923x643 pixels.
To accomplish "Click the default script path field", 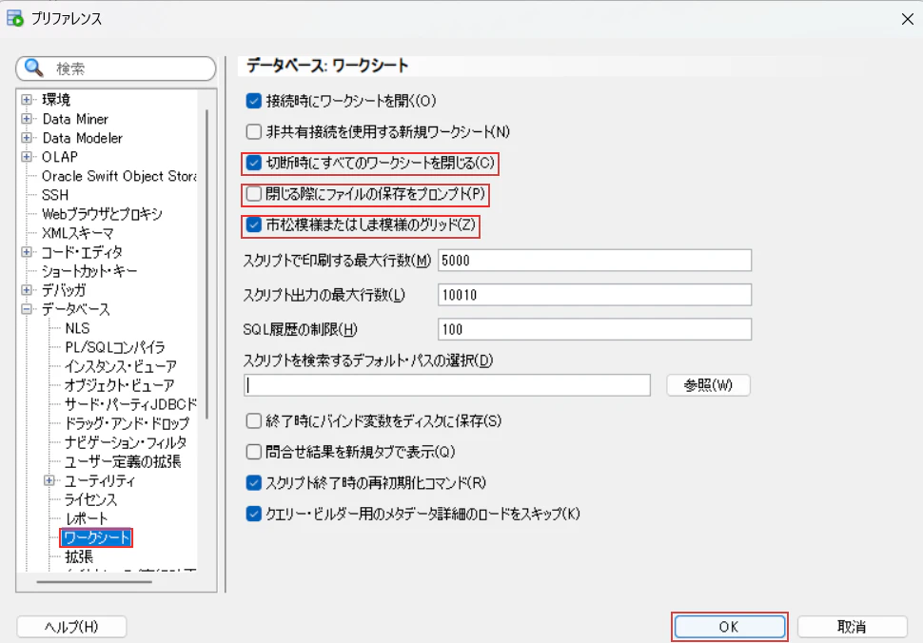I will click(447, 385).
